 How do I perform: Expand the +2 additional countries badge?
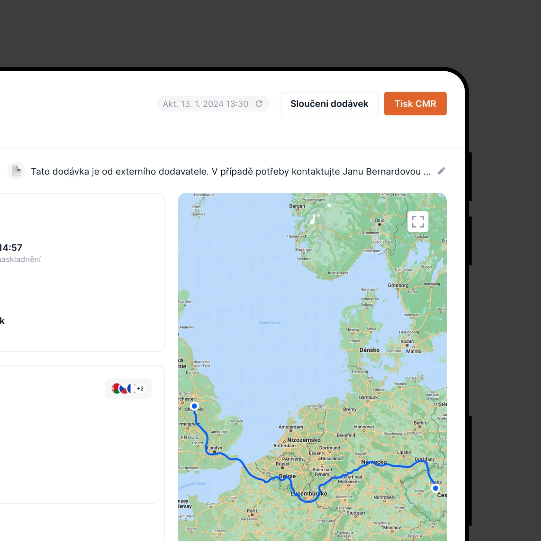(x=140, y=389)
